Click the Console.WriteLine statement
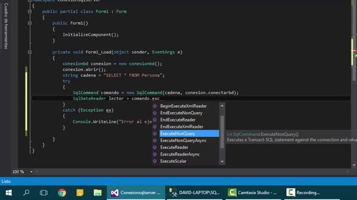The width and height of the screenshot is (357, 200). [112, 122]
